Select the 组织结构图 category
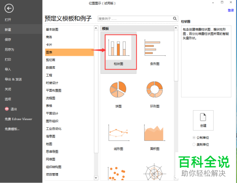The width and height of the screenshot is (237, 183). [x=54, y=167]
